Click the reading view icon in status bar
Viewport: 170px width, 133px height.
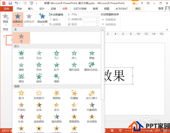[x=112, y=131]
